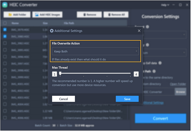
Task: Click the Open Folder link
Action: pyautogui.click(x=178, y=84)
